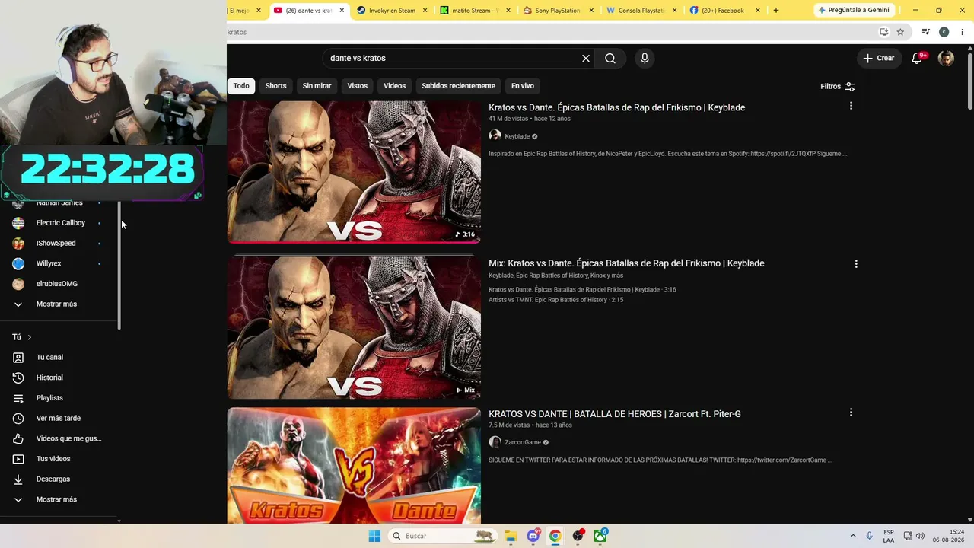Open the Chrome three-dot menu

coord(962,32)
